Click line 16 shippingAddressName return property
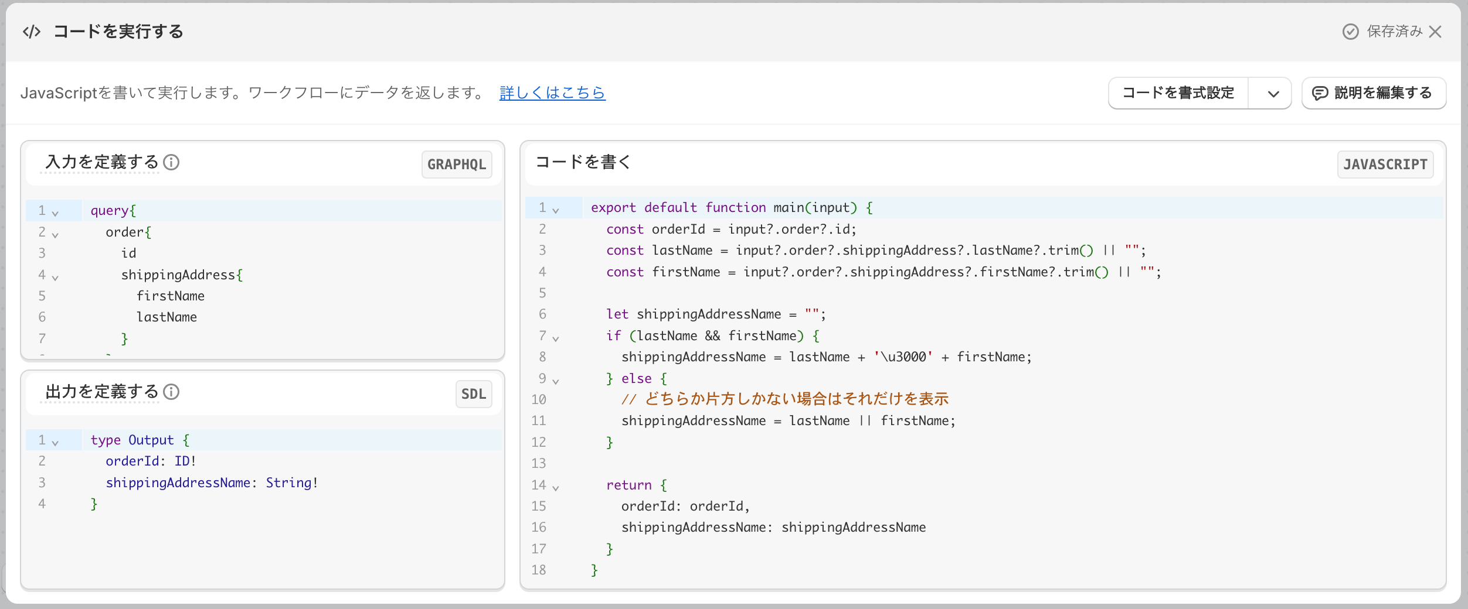1468x609 pixels. point(773,527)
